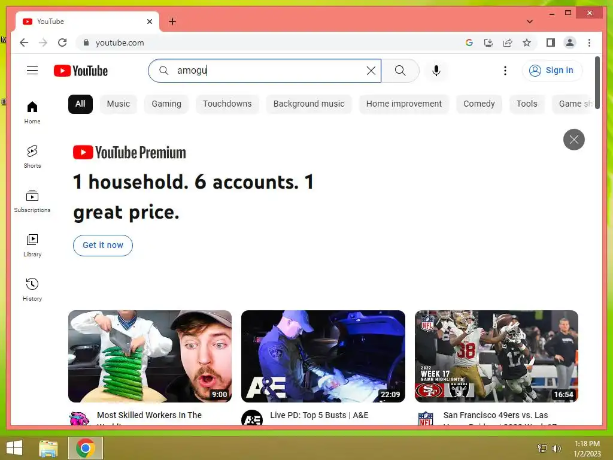Open the MrBeast channel avatar

click(x=79, y=417)
